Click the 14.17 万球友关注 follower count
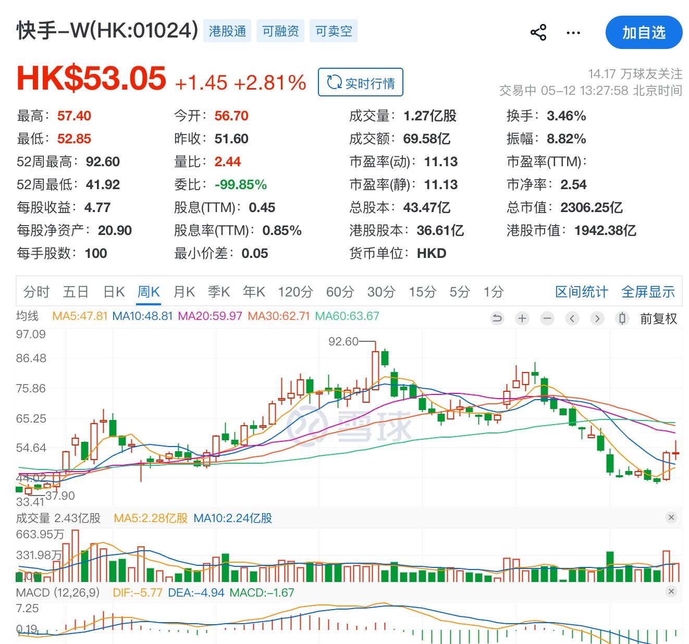The width and height of the screenshot is (689, 644). pyautogui.click(x=635, y=73)
